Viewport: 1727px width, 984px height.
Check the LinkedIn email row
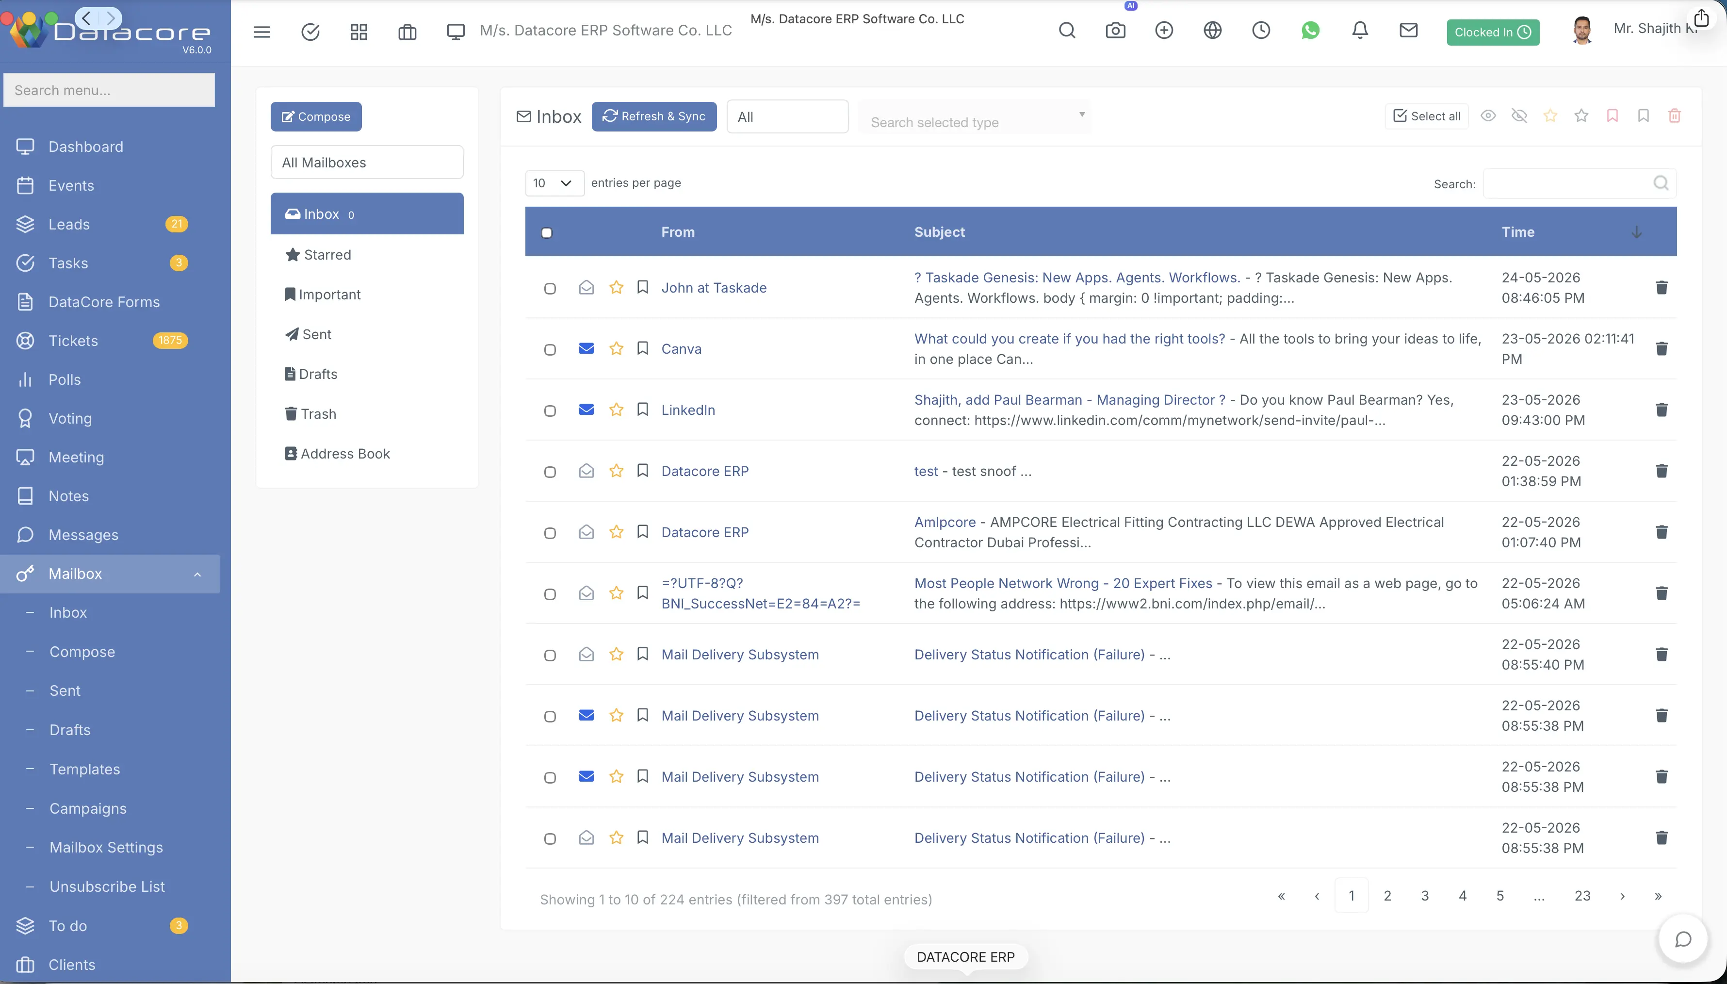point(550,411)
